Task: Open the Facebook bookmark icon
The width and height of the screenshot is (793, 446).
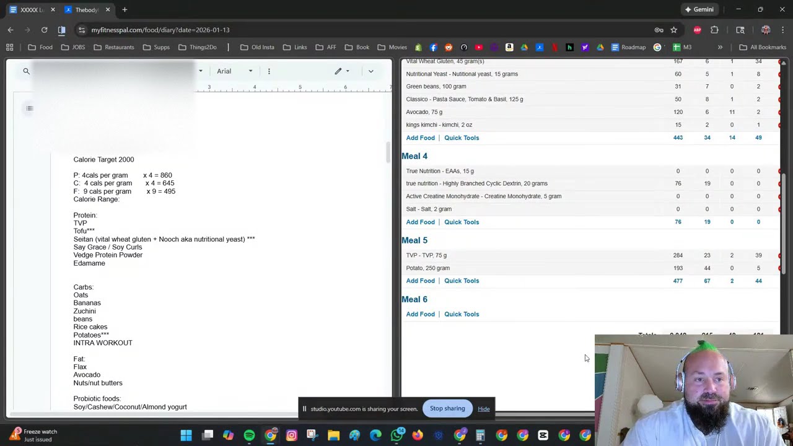Action: tap(433, 47)
